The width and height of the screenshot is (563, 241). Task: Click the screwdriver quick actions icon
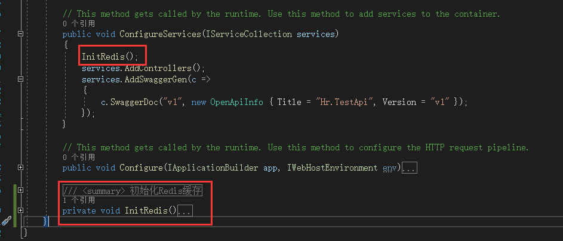point(7,221)
